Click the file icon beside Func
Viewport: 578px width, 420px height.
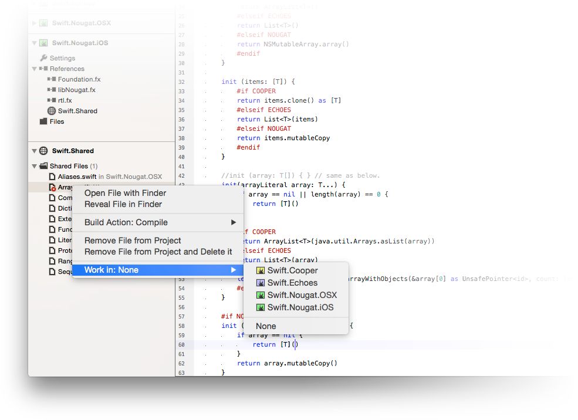click(52, 229)
